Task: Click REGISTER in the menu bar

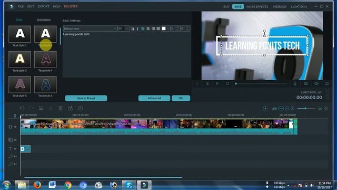Action: coord(71,6)
